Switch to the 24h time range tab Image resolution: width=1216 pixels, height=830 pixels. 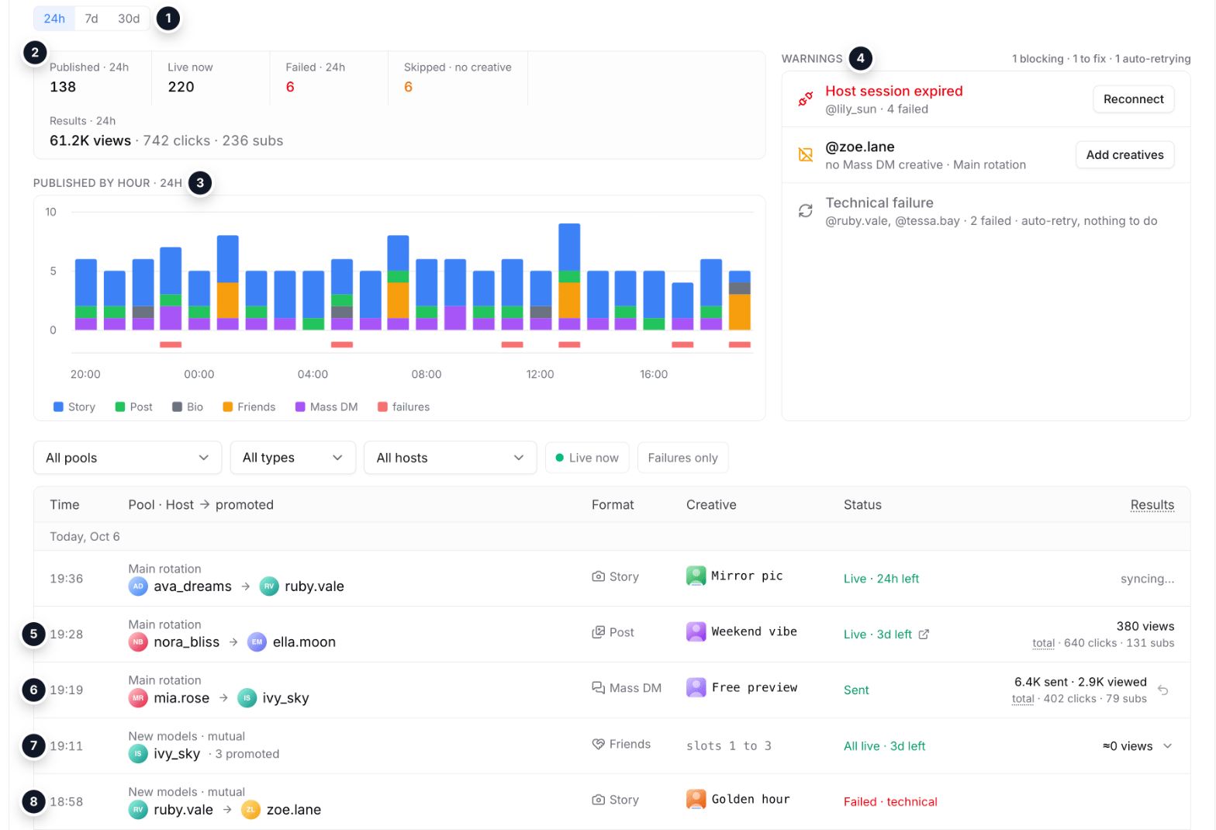54,19
